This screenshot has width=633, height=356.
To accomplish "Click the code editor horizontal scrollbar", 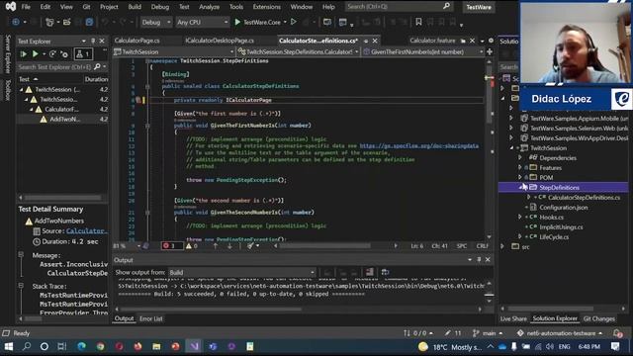I will point(324,246).
